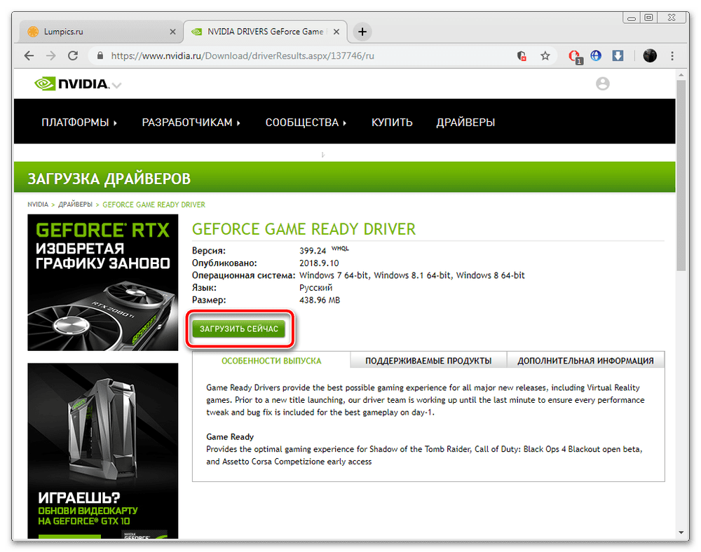This screenshot has height=552, width=701.
Task: Open the ДРАЙВЕРЫ menu item
Action: [465, 123]
